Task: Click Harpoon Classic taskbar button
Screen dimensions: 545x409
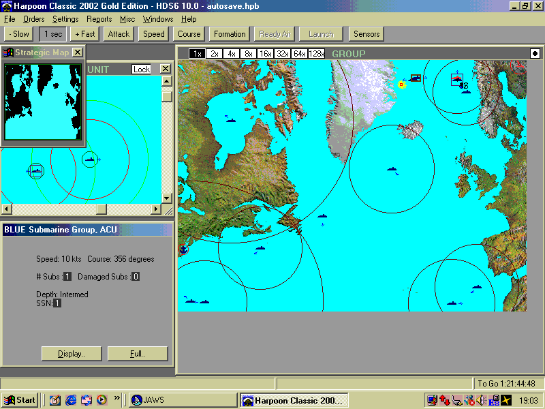Action: [294, 400]
